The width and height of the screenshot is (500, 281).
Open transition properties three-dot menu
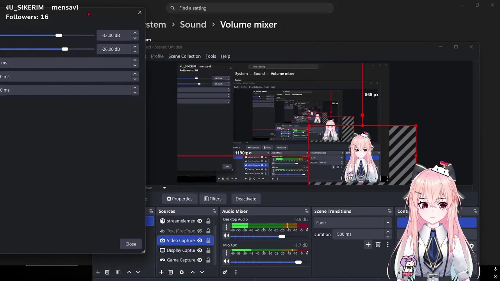tap(387, 245)
